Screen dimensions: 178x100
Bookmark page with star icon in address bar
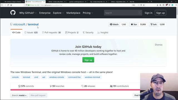point(144,5)
